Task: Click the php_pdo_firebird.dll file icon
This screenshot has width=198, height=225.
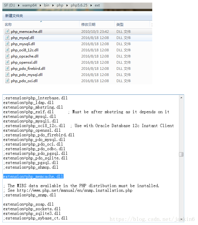Action: pos(7,68)
